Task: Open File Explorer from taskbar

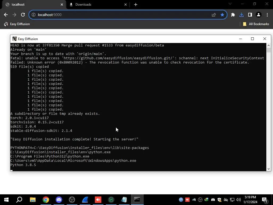Action: [33, 200]
